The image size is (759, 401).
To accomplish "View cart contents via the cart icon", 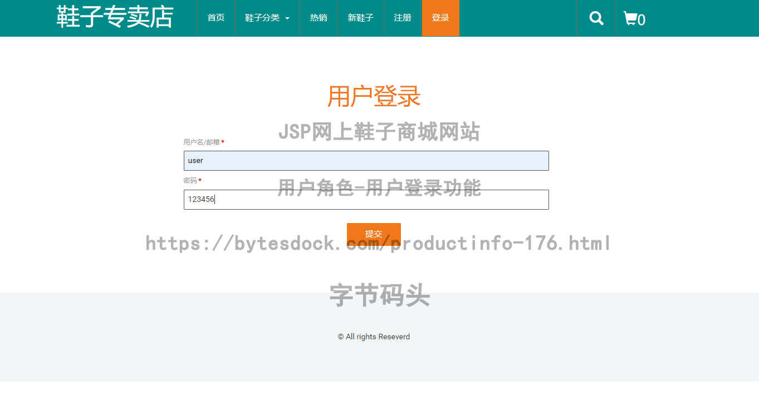I will click(630, 18).
